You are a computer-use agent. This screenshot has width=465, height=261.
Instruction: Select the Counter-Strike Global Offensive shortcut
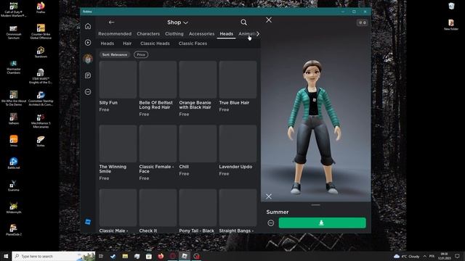[41, 31]
